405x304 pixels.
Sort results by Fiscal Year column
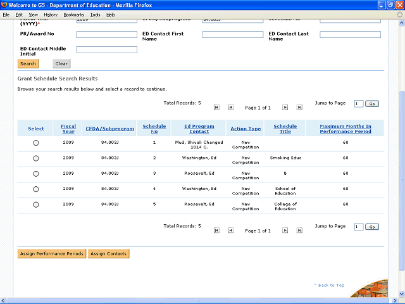tap(68, 129)
